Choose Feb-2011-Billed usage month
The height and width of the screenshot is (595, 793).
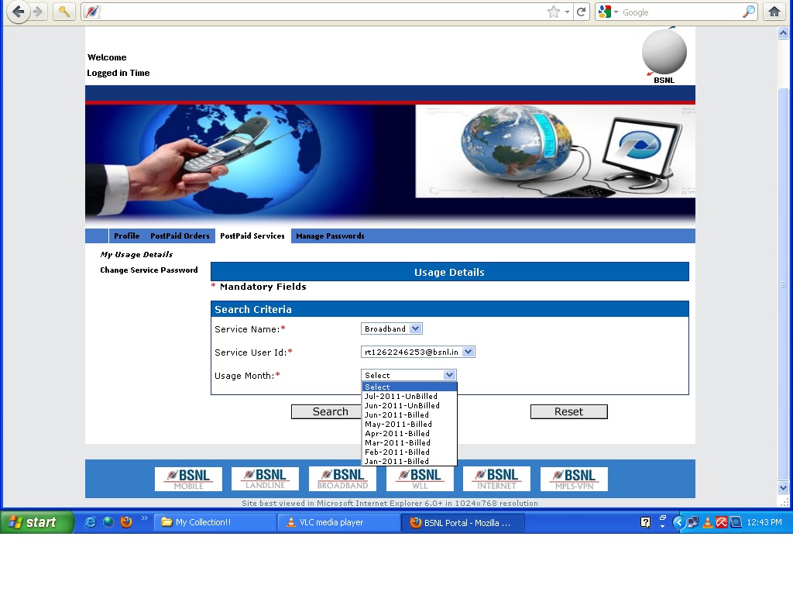410,452
